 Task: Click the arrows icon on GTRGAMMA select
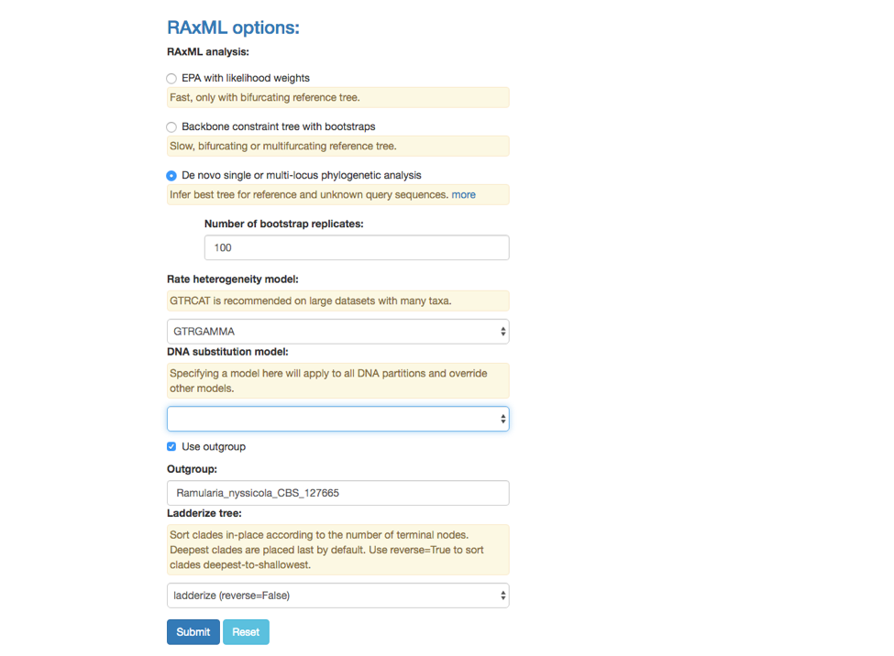click(x=502, y=332)
